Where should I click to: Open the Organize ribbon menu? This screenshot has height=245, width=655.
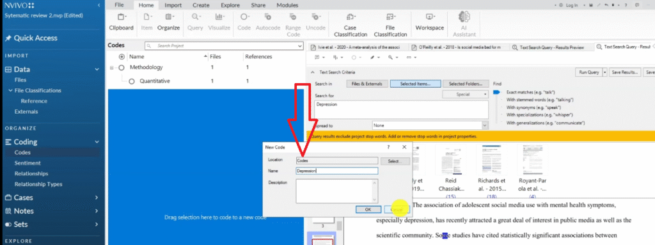[169, 22]
